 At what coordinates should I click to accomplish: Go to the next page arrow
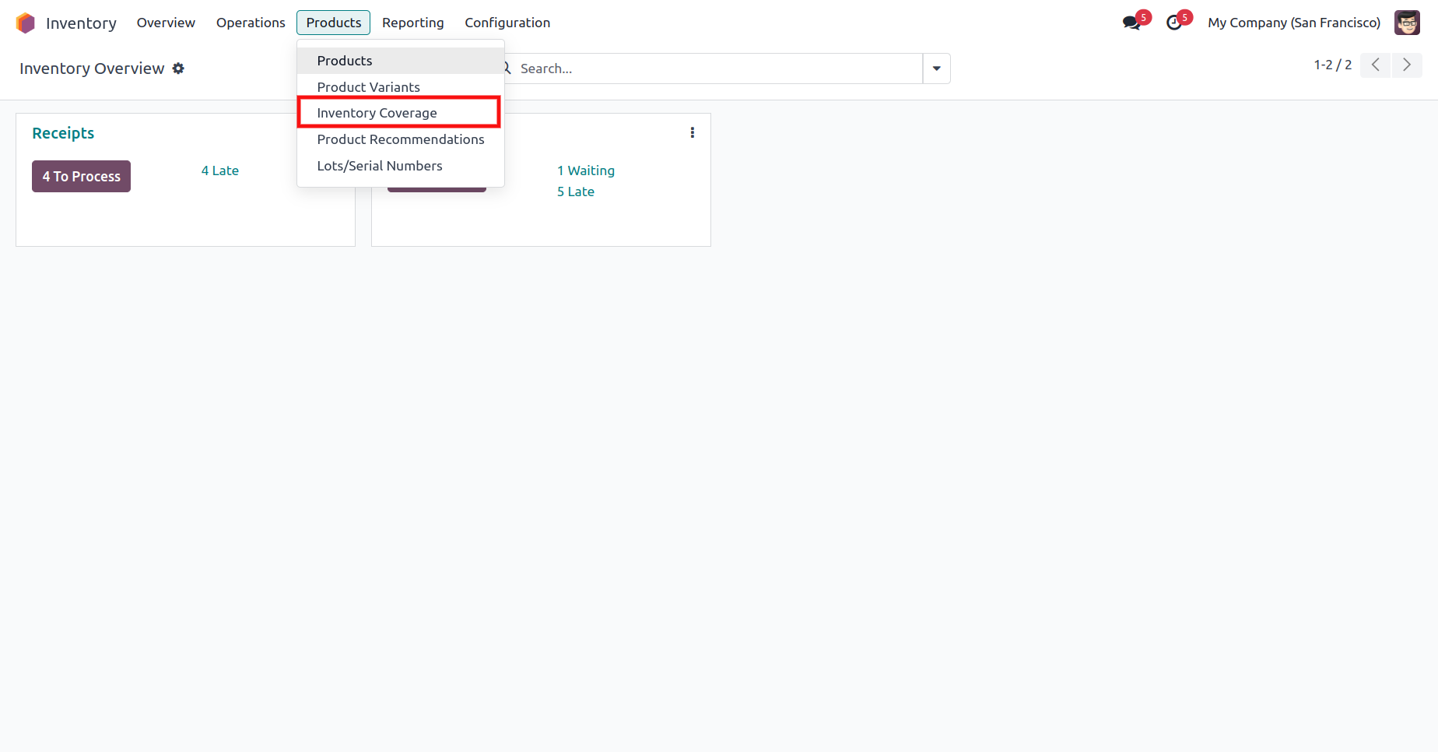(1406, 65)
